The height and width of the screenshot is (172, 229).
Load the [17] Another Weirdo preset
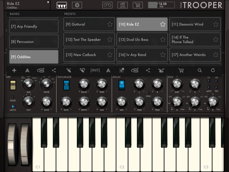coord(195,55)
